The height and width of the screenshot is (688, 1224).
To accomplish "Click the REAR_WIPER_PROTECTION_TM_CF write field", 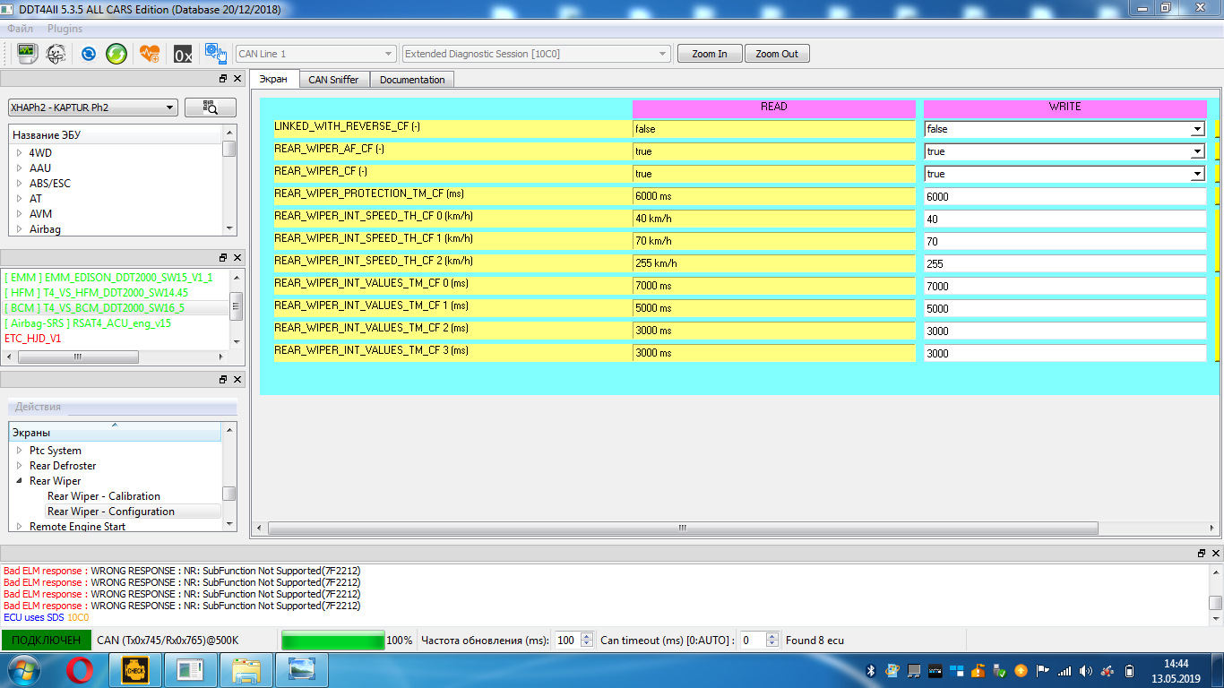I will point(1065,196).
